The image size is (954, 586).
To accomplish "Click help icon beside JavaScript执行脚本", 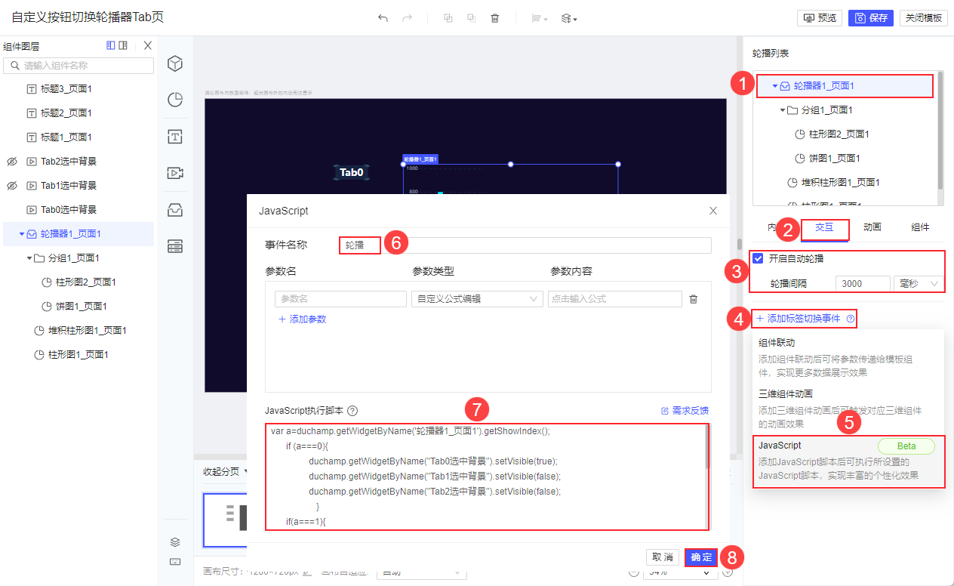I will coord(352,411).
